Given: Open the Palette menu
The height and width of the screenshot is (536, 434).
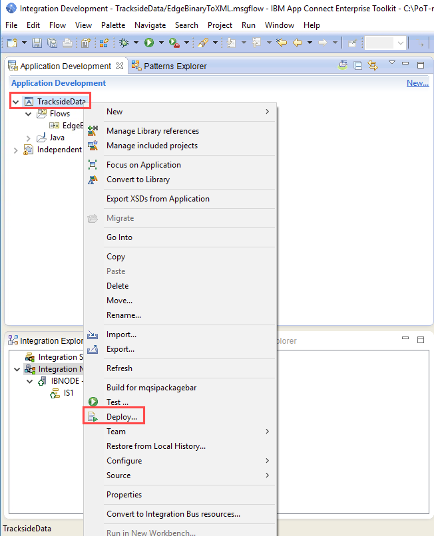Looking at the screenshot, I should point(113,25).
